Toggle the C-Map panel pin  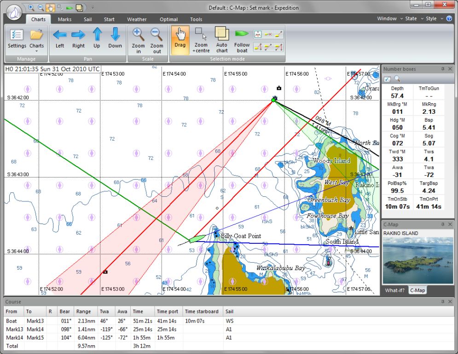(443, 224)
